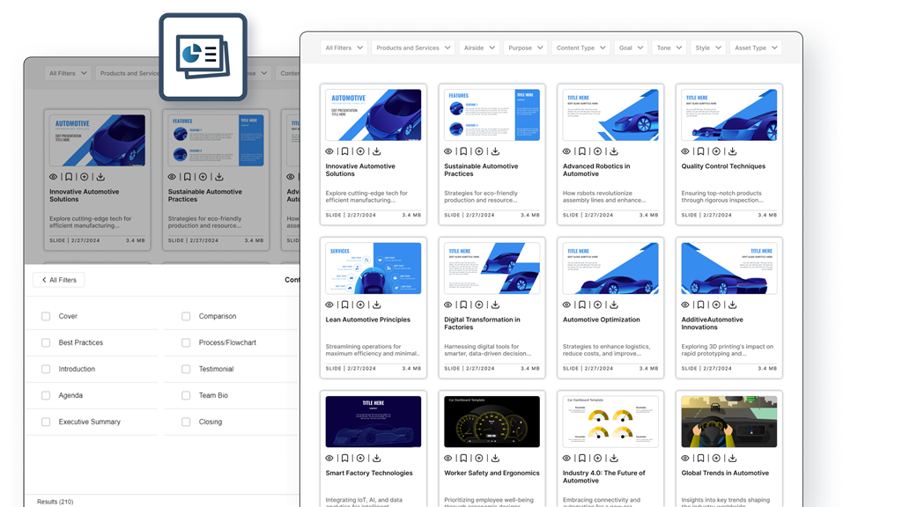The image size is (902, 507).
Task: Select Lean Automotive Principles services thumbnail
Action: tap(373, 268)
